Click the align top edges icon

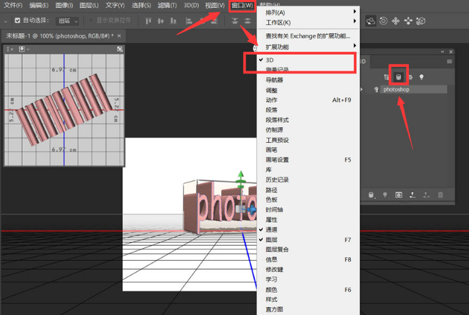(148, 21)
